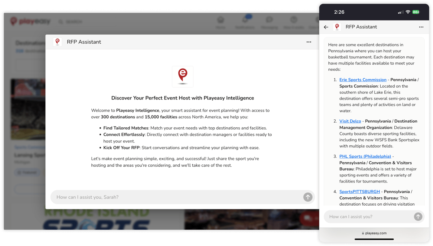
Task: Tap the playeasy.com address bar on phone
Action: coord(374,233)
